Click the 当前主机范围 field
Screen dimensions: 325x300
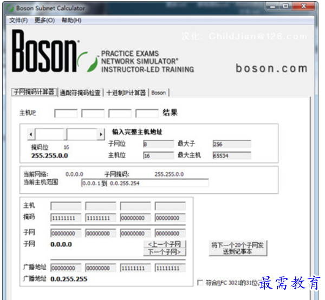point(145,183)
